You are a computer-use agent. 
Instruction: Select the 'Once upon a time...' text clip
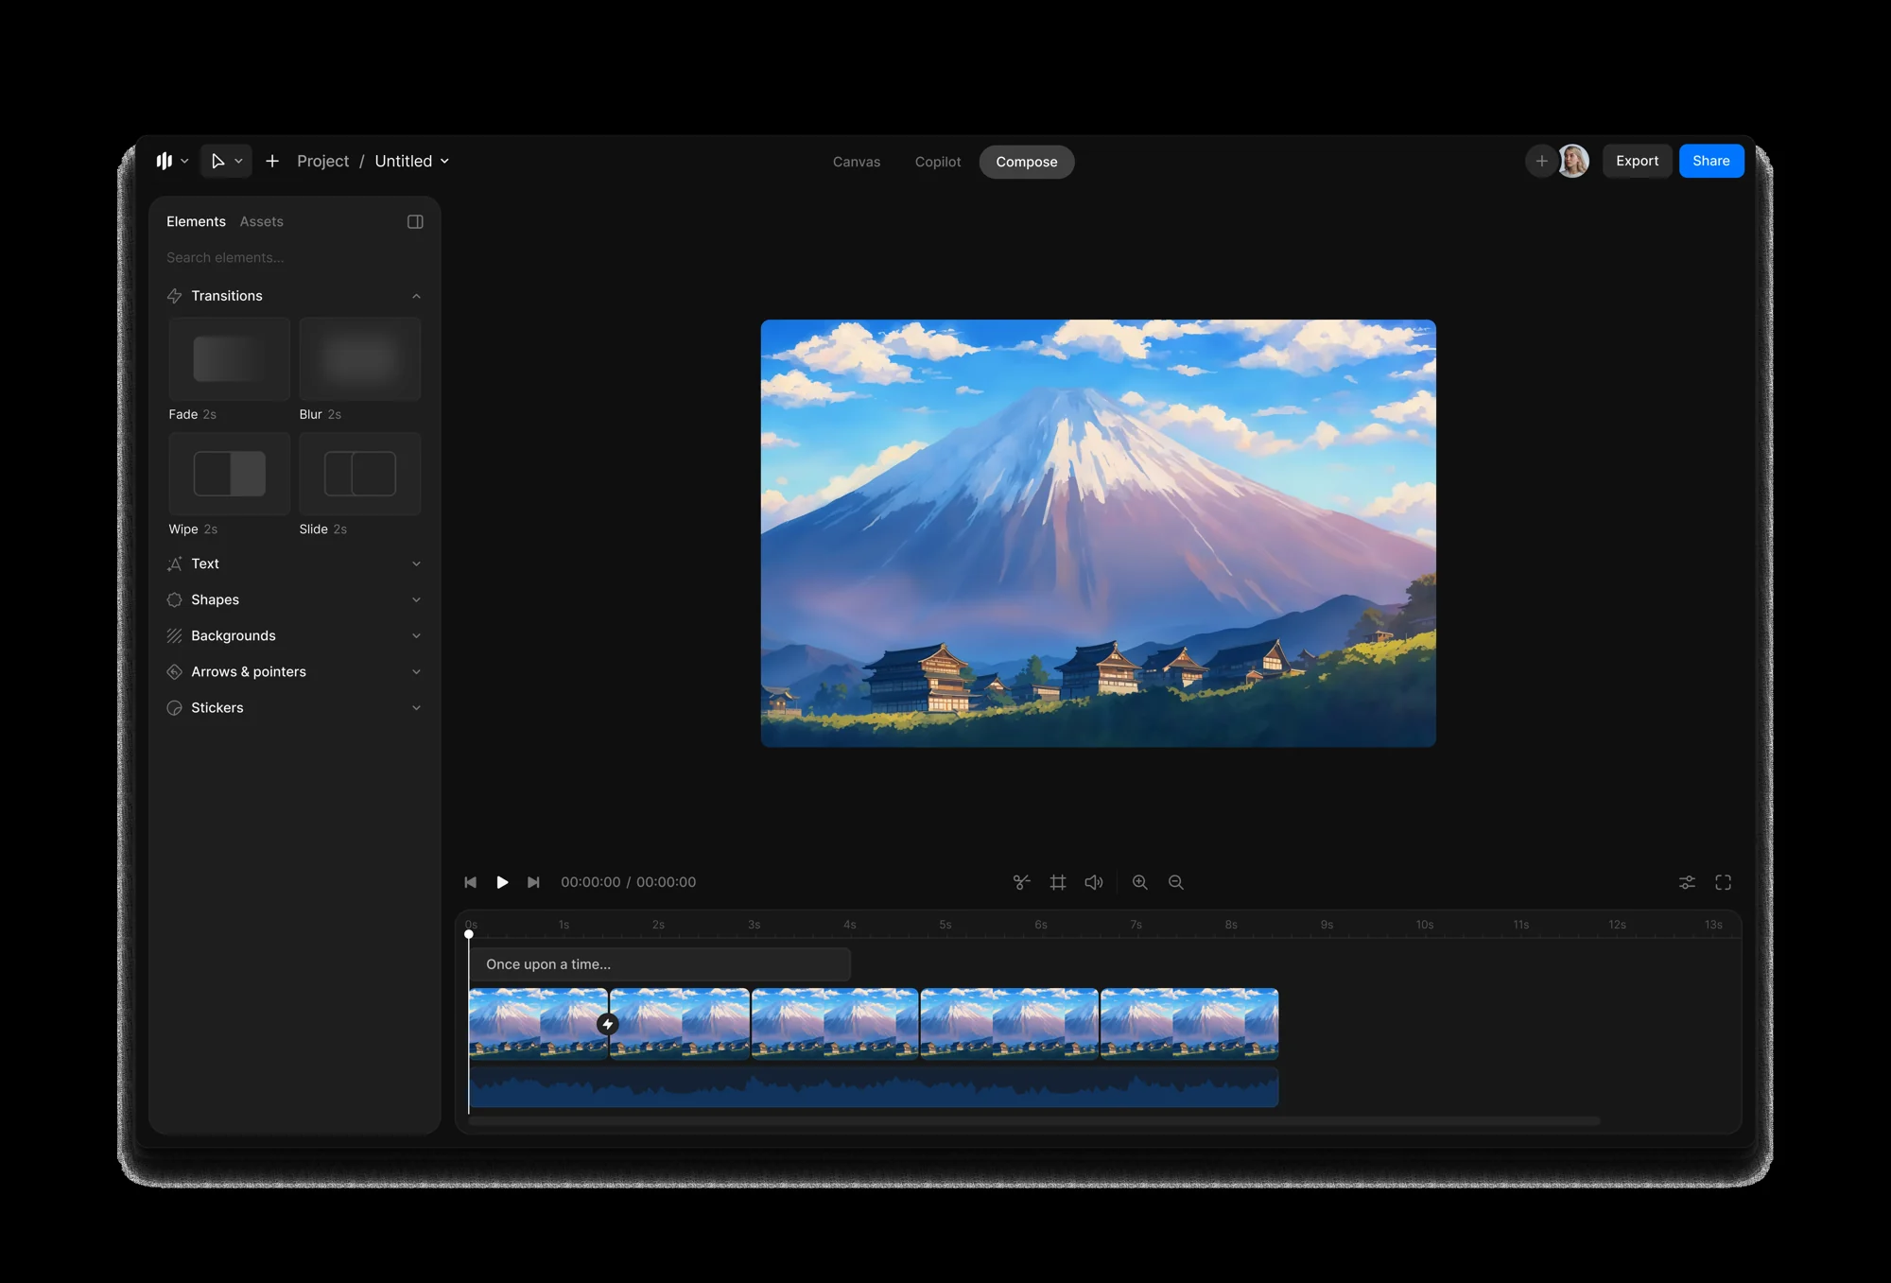click(660, 964)
